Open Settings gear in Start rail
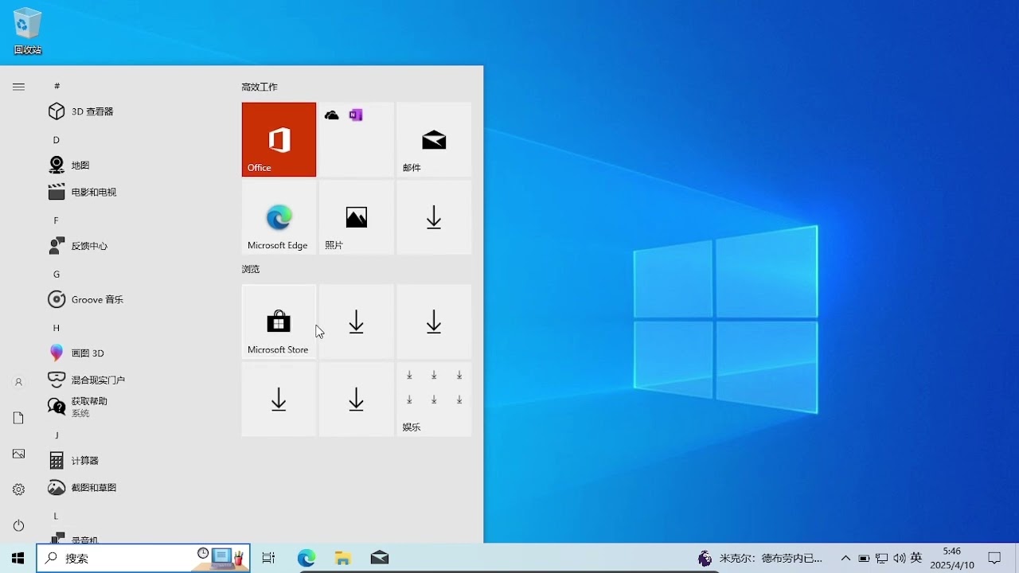The width and height of the screenshot is (1019, 573). point(18,489)
